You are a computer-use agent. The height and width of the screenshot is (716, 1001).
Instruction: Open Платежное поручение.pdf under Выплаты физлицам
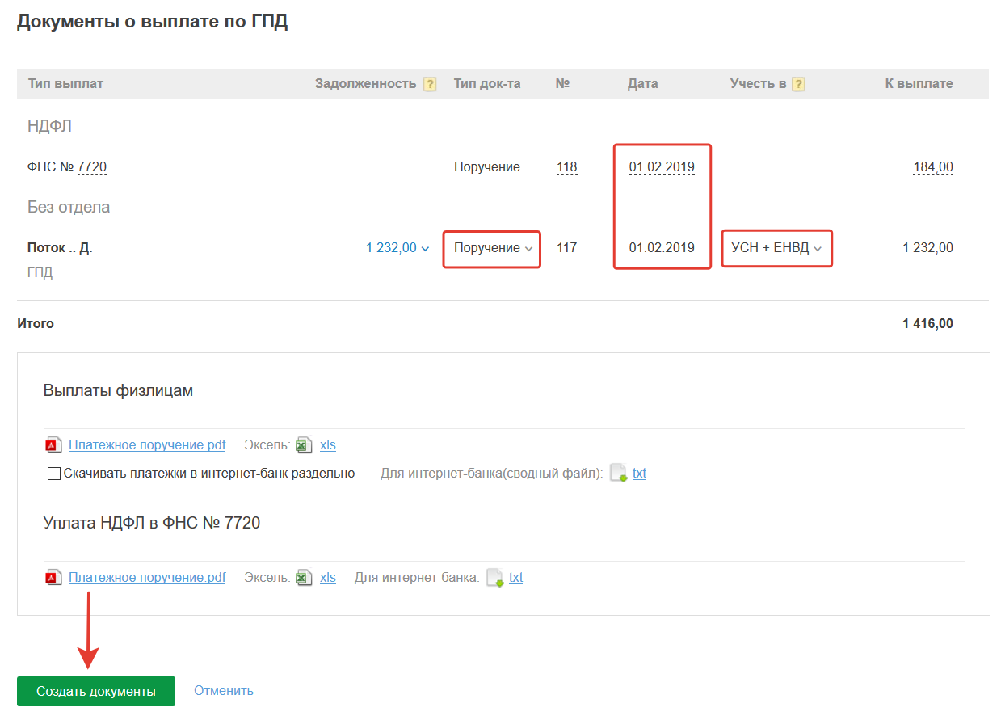tap(147, 445)
